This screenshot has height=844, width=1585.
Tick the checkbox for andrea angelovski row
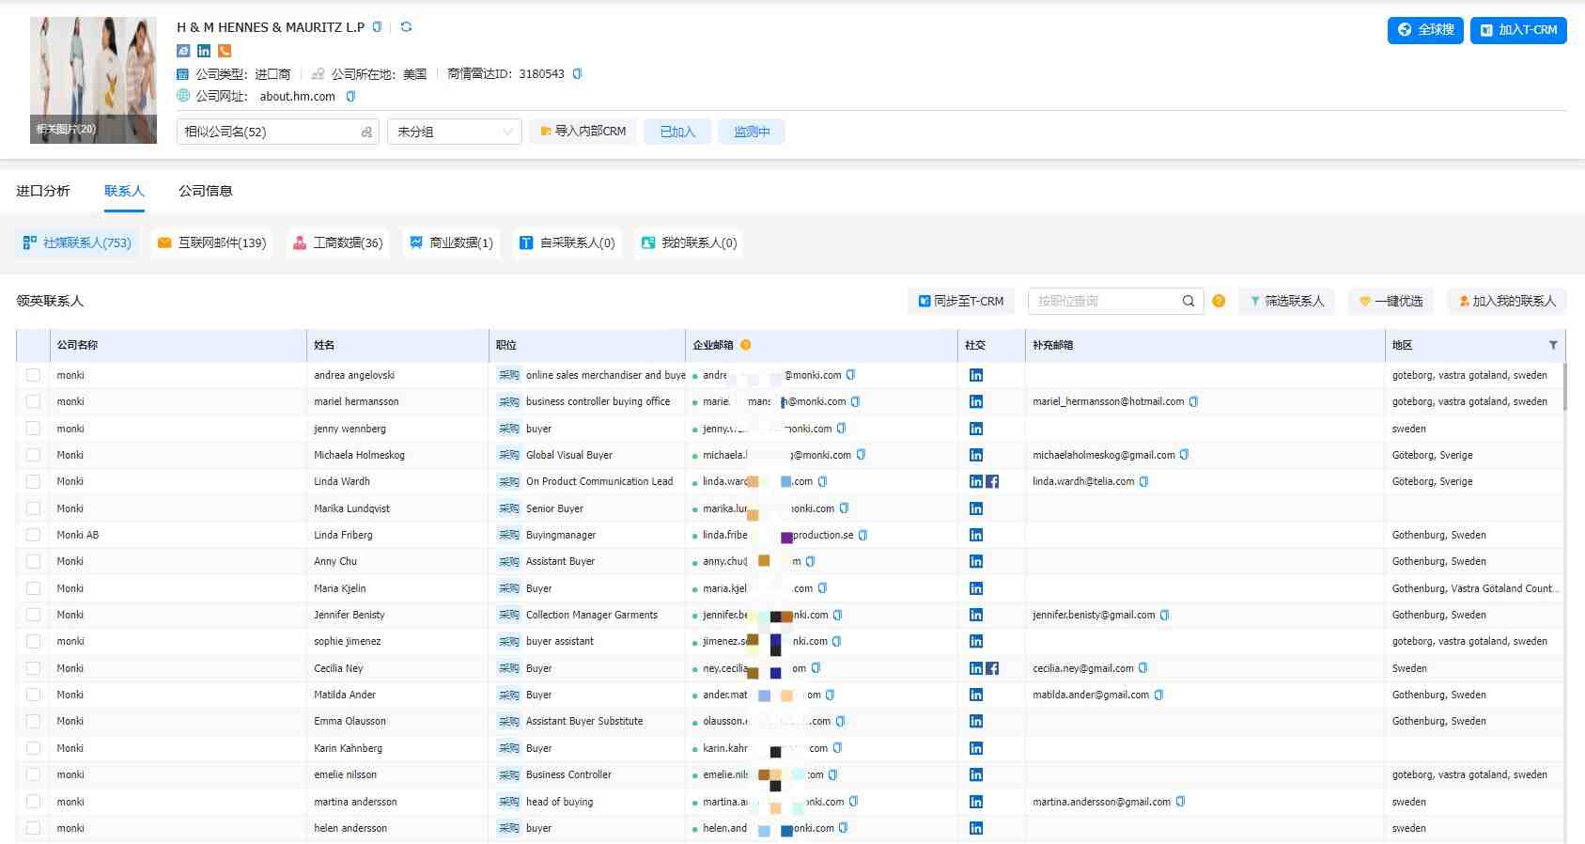[x=33, y=375]
